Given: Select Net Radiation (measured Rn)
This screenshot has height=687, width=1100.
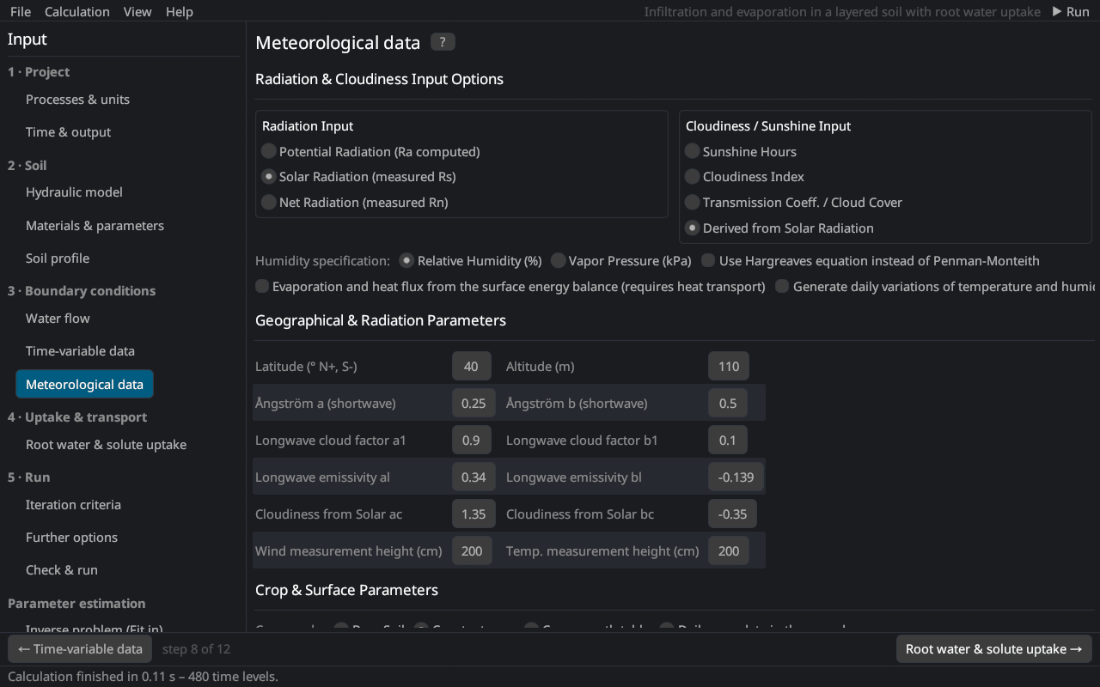Looking at the screenshot, I should [355, 203].
